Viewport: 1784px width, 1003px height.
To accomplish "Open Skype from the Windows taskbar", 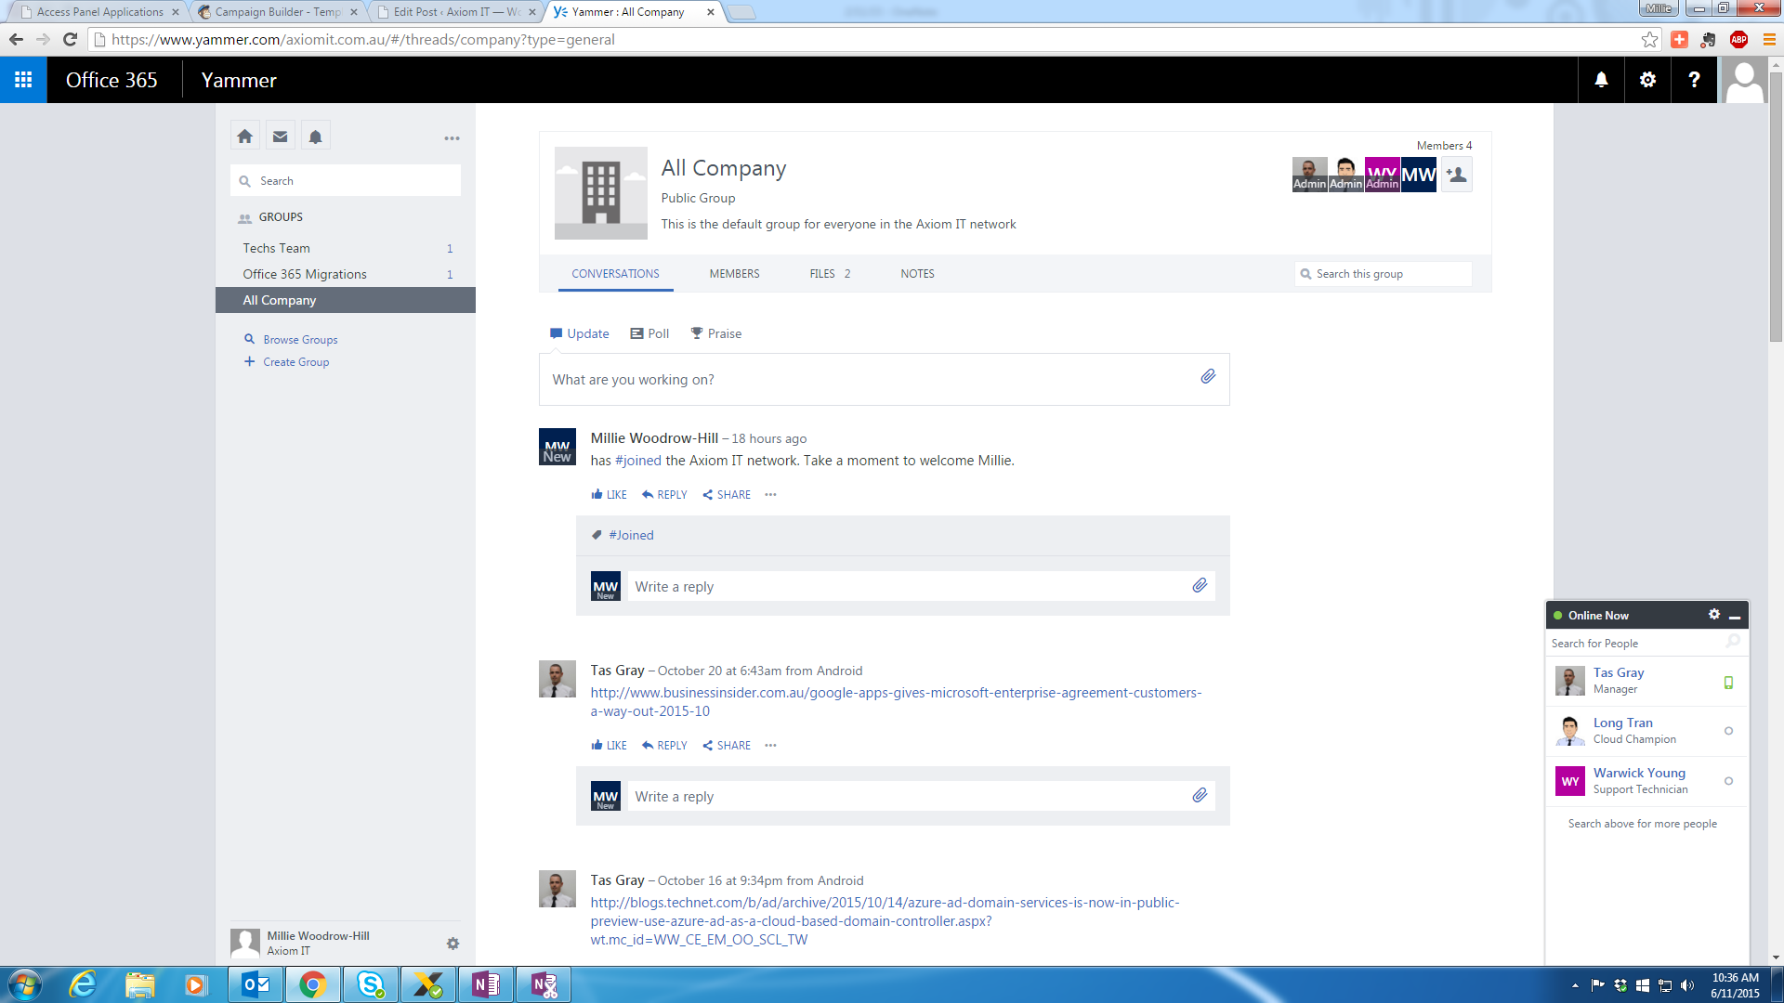I will [x=371, y=984].
